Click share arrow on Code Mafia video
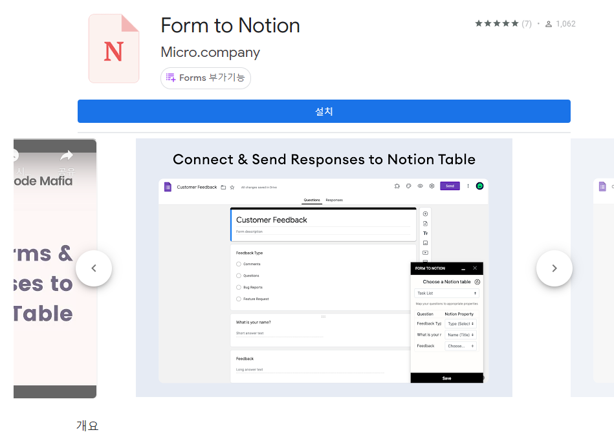The height and width of the screenshot is (441, 614). tap(67, 155)
